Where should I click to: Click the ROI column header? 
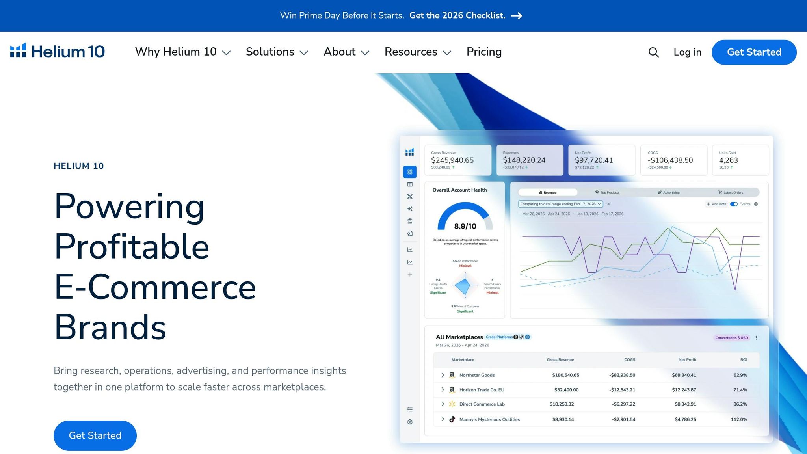[x=744, y=360]
